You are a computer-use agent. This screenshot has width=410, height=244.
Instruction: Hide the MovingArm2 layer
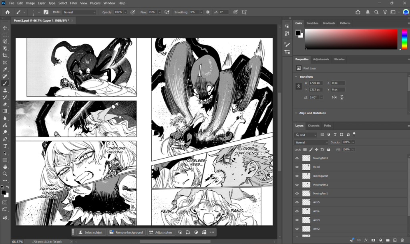[297, 184]
